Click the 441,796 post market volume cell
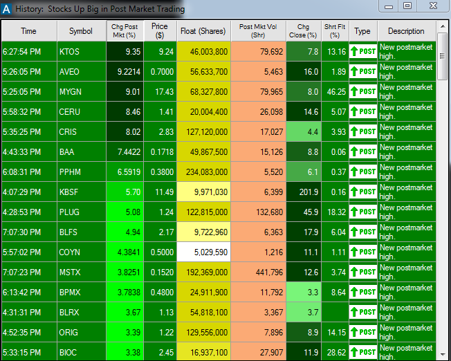This screenshot has width=451, height=361. (x=259, y=272)
